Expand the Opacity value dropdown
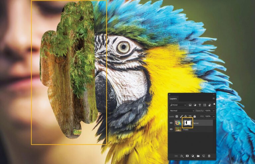 click(x=213, y=111)
